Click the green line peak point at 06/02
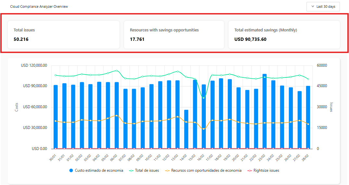Image resolution: width=349 pixels, height=185 pixels. click(117, 71)
